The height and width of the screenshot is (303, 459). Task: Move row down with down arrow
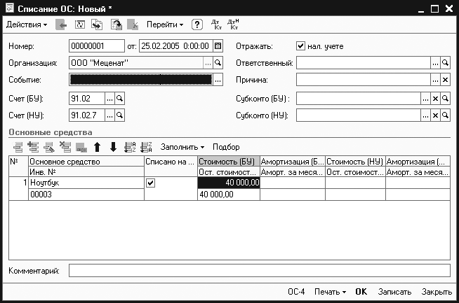click(113, 147)
